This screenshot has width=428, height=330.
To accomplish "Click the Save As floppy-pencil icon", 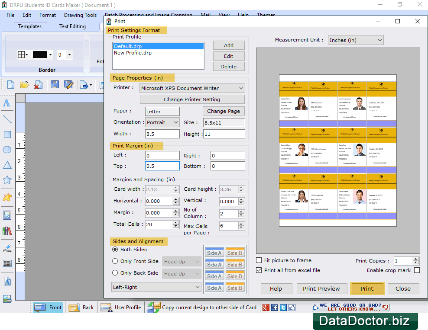I will click(68, 85).
